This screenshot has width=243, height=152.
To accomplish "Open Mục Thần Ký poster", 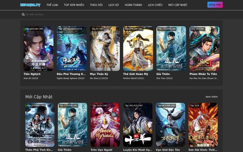I will coord(105,49).
